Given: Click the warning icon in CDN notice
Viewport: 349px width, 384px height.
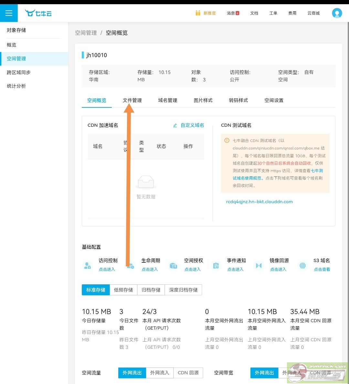Looking at the screenshot, I should coord(227,141).
